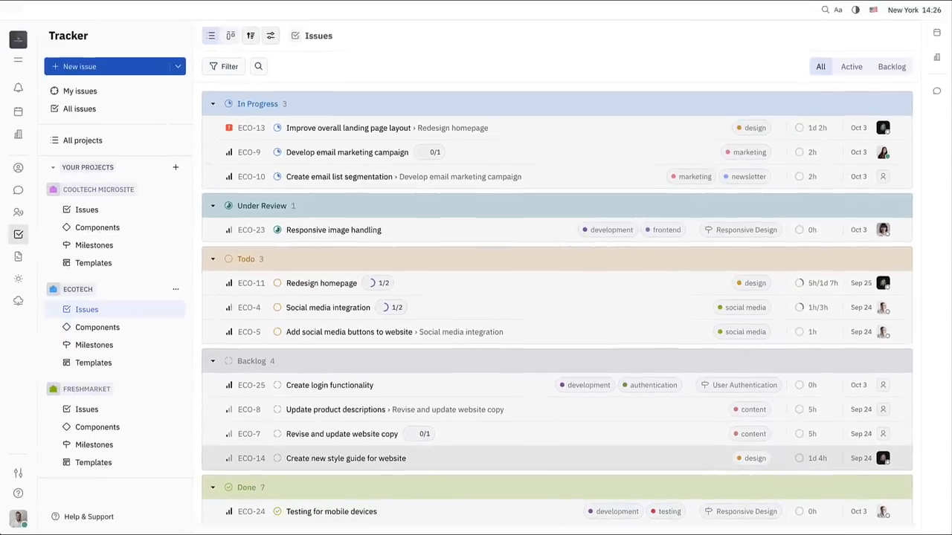The width and height of the screenshot is (952, 535).
Task: Open estimate 5h/1d 7h progress on ECO-11
Action: tap(817, 283)
